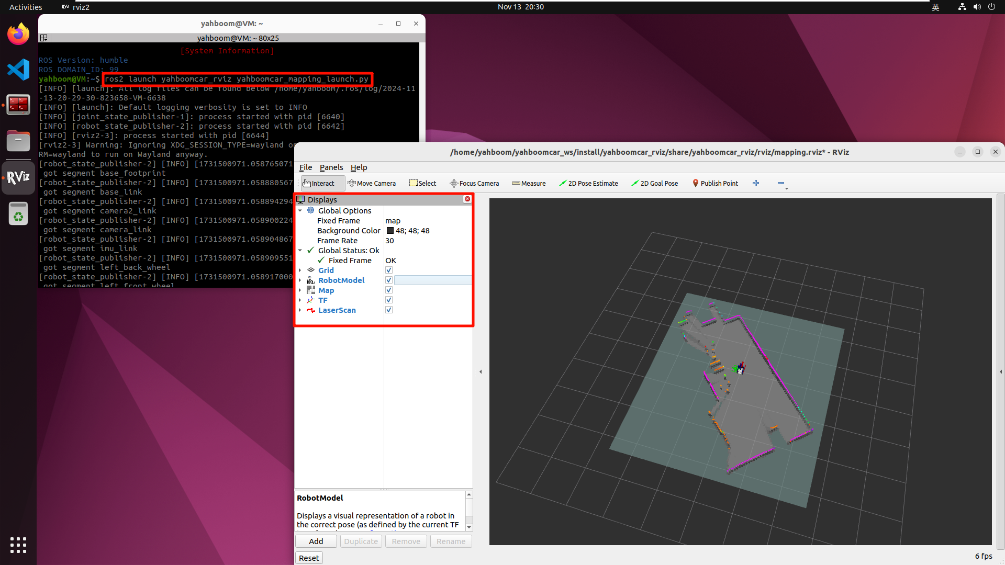Screen dimensions: 1005x565
Task: Open the power menu in top bar
Action: 991,7
